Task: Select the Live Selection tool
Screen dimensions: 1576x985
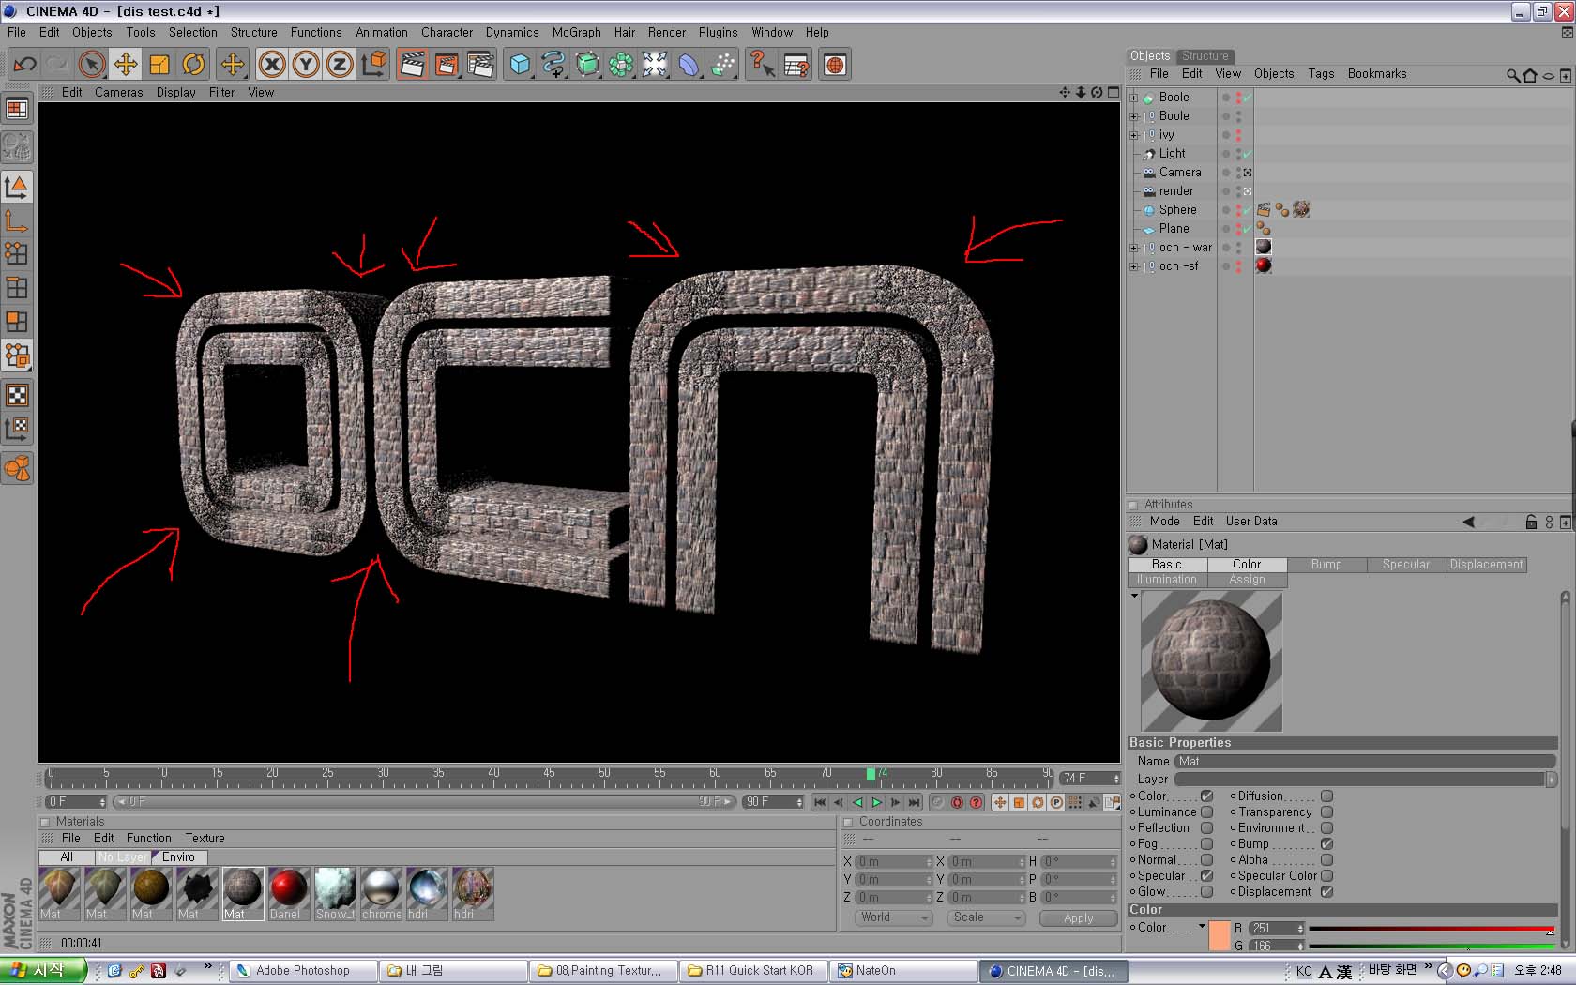Action: pyautogui.click(x=91, y=64)
